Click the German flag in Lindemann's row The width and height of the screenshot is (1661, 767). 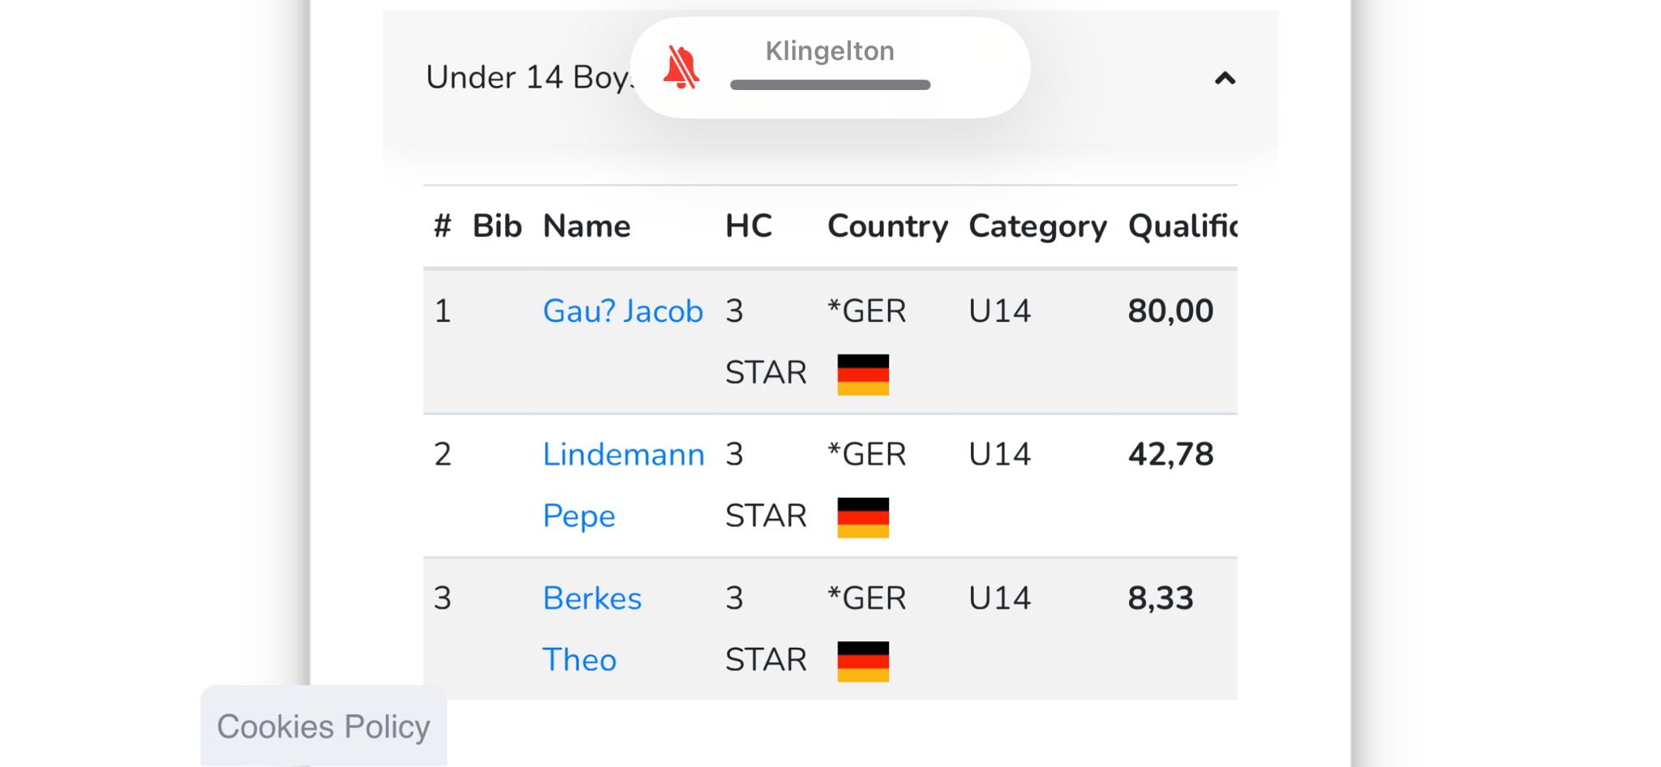tap(863, 517)
